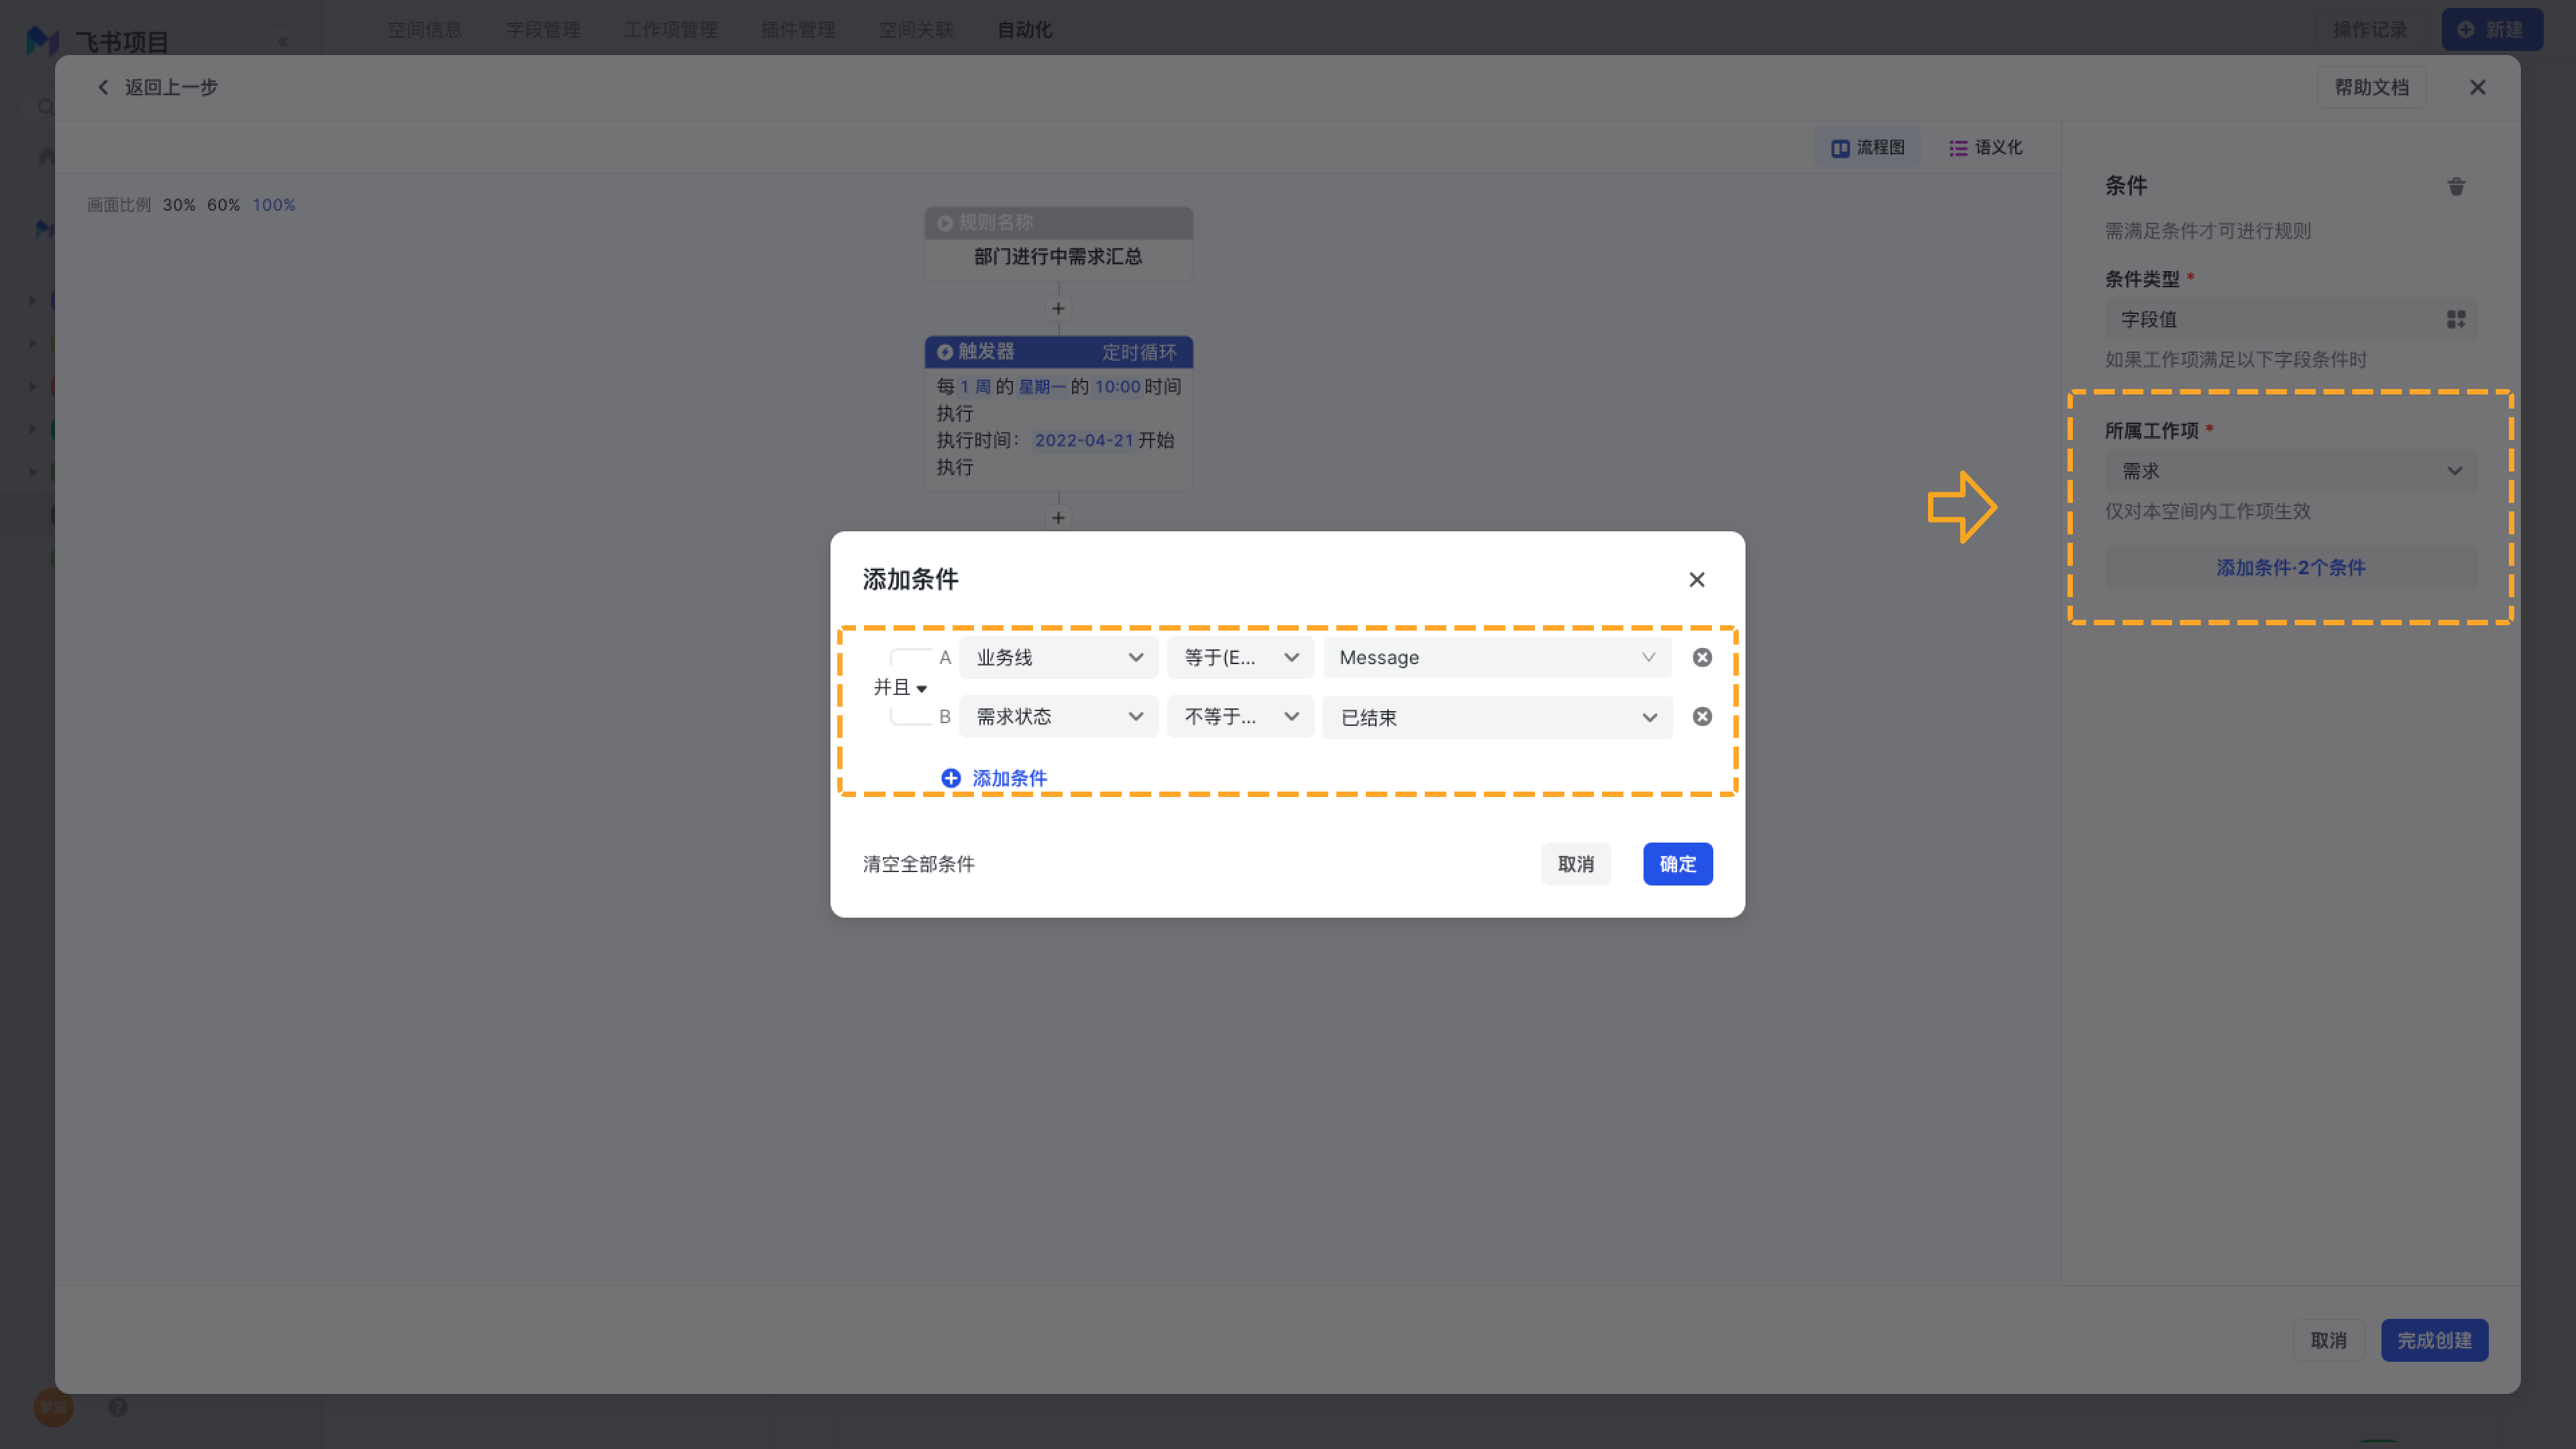Click the back arrow icon beside 返回上一步
Viewport: 2576px width, 1449px height.
coord(103,87)
